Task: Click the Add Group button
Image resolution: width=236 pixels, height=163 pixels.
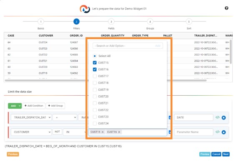Action: [x=55, y=106]
